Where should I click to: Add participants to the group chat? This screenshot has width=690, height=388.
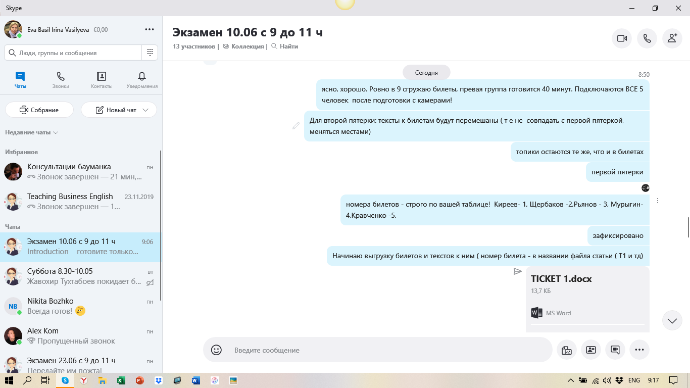pyautogui.click(x=672, y=38)
